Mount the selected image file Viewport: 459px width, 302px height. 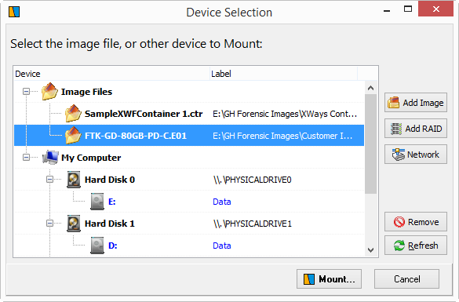[x=329, y=279]
